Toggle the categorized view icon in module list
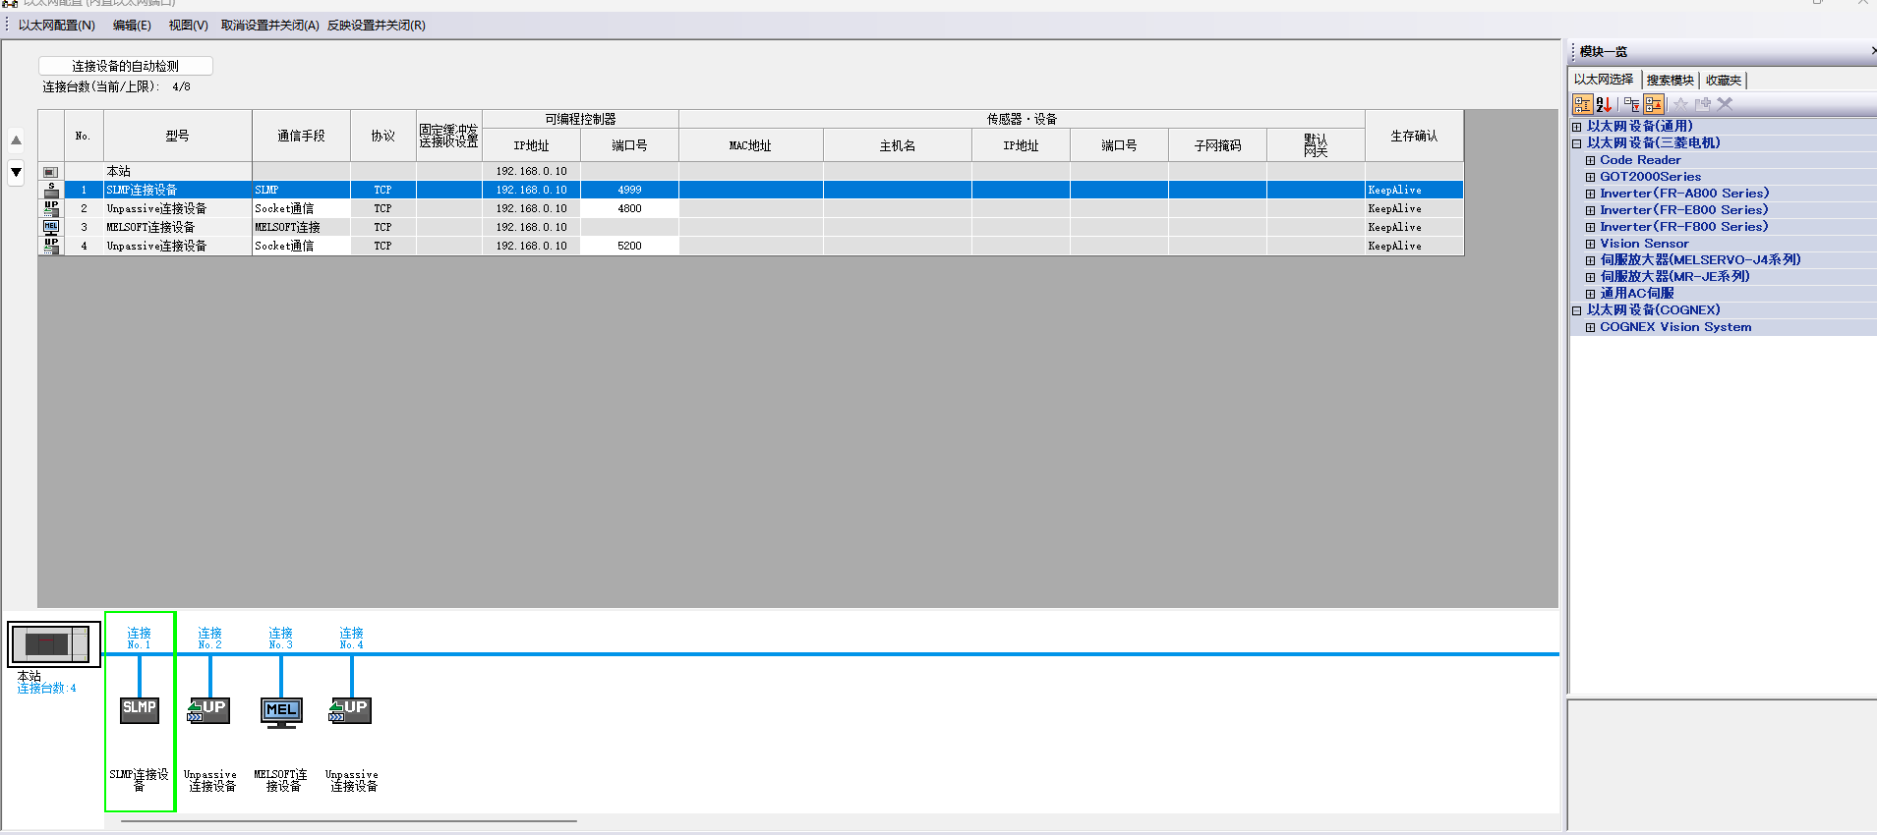 coord(1582,104)
